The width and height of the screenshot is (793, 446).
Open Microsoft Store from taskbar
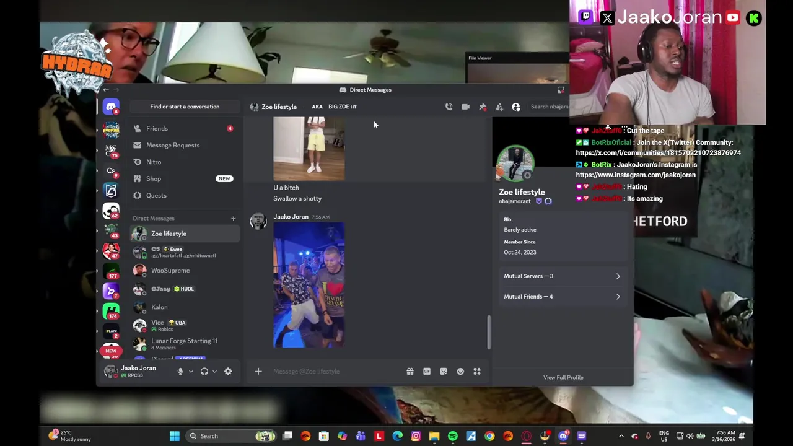323,436
